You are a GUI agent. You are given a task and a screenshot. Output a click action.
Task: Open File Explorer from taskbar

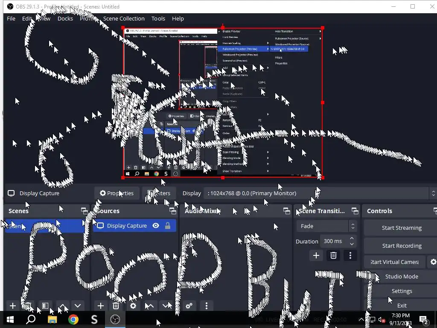[x=52, y=319]
